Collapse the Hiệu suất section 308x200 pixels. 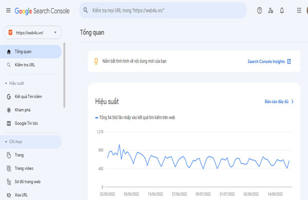click(x=14, y=83)
